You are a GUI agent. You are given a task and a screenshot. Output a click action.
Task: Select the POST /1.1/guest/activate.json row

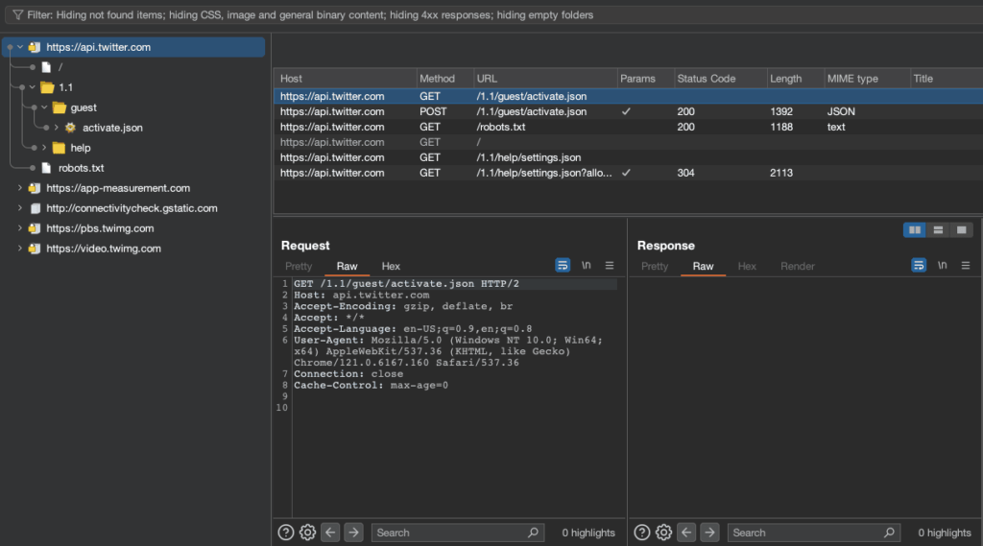[x=628, y=111]
